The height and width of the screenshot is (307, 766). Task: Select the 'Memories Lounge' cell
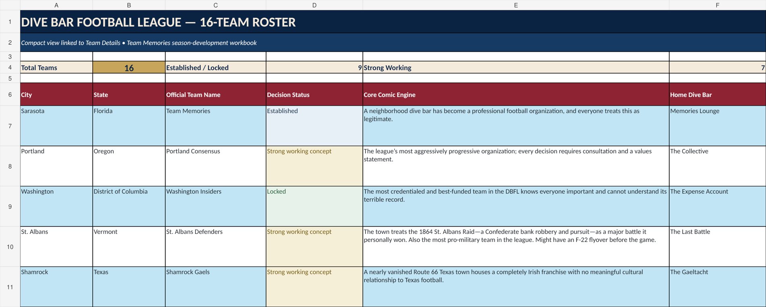[718, 126]
